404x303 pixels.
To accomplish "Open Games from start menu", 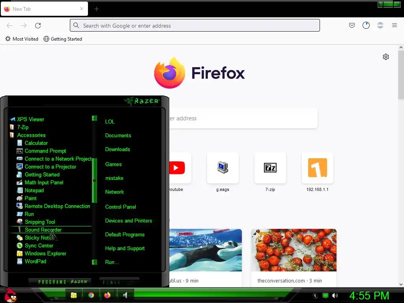I will click(113, 165).
